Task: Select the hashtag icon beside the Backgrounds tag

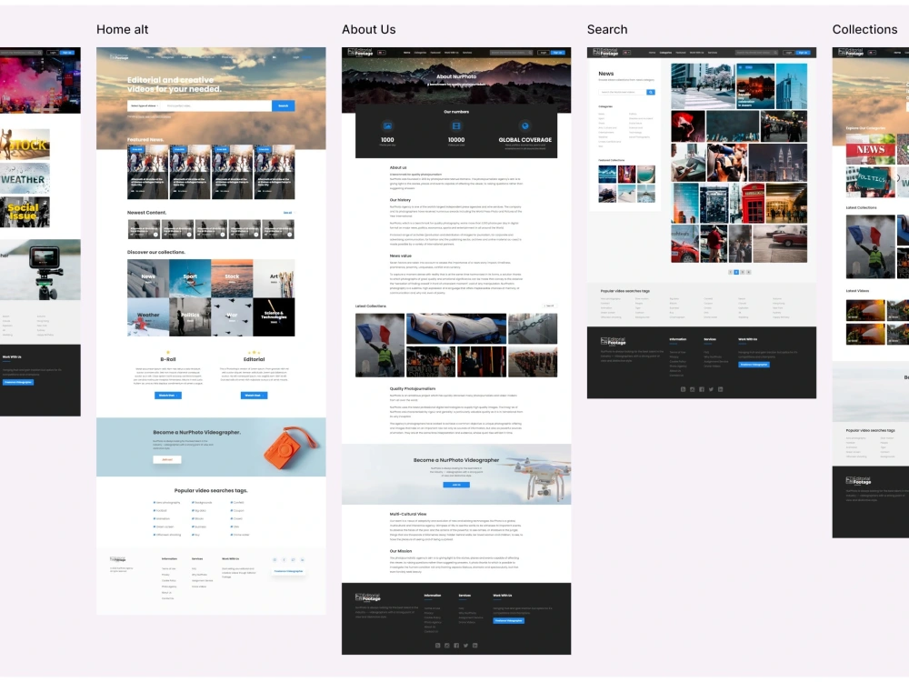Action: point(193,502)
